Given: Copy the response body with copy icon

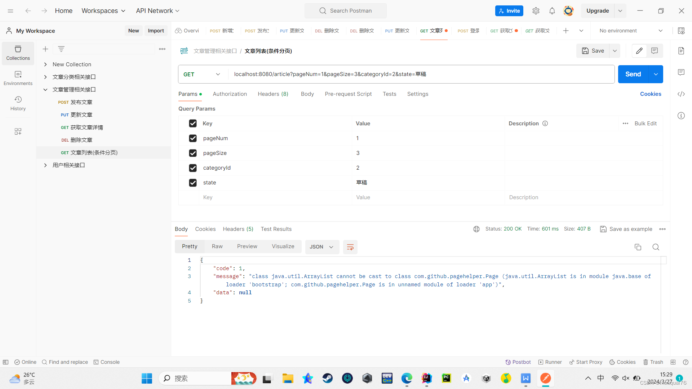Looking at the screenshot, I should (x=638, y=247).
